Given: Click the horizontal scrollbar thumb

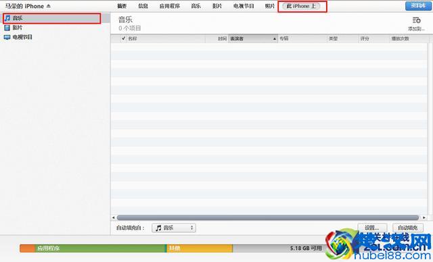Looking at the screenshot, I should 268,217.
